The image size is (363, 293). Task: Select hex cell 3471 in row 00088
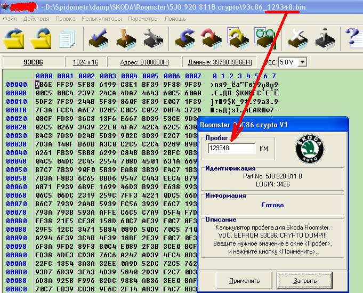coord(86,230)
